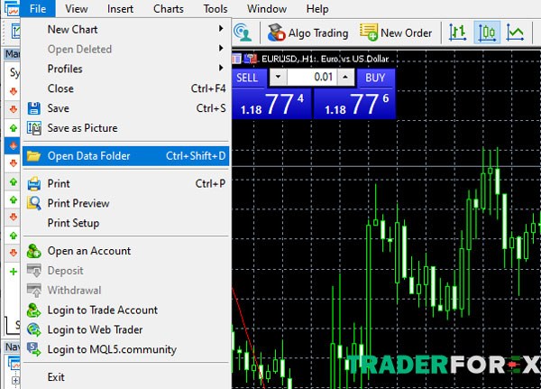The height and width of the screenshot is (389, 541).
Task: Open the Charts menu
Action: (169, 9)
